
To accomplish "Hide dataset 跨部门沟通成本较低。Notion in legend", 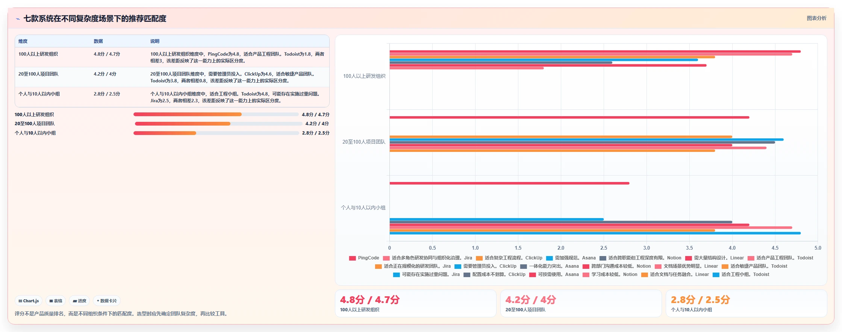I will 616,266.
